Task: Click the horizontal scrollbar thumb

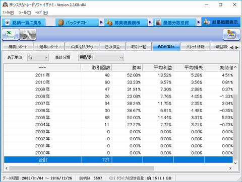Action: (x=82, y=168)
